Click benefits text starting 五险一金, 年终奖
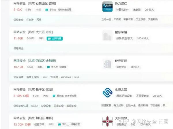This screenshot has height=129, width=173. [129, 19]
